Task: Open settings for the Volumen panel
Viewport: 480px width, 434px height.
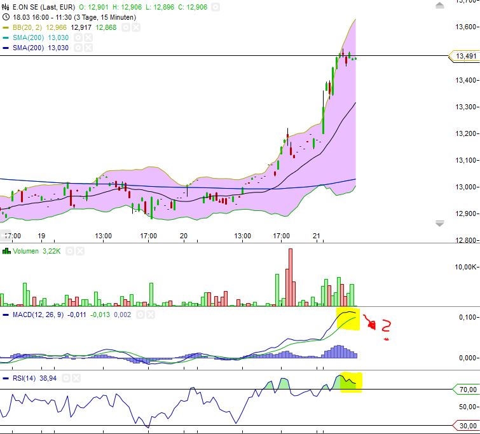Action: [70, 251]
